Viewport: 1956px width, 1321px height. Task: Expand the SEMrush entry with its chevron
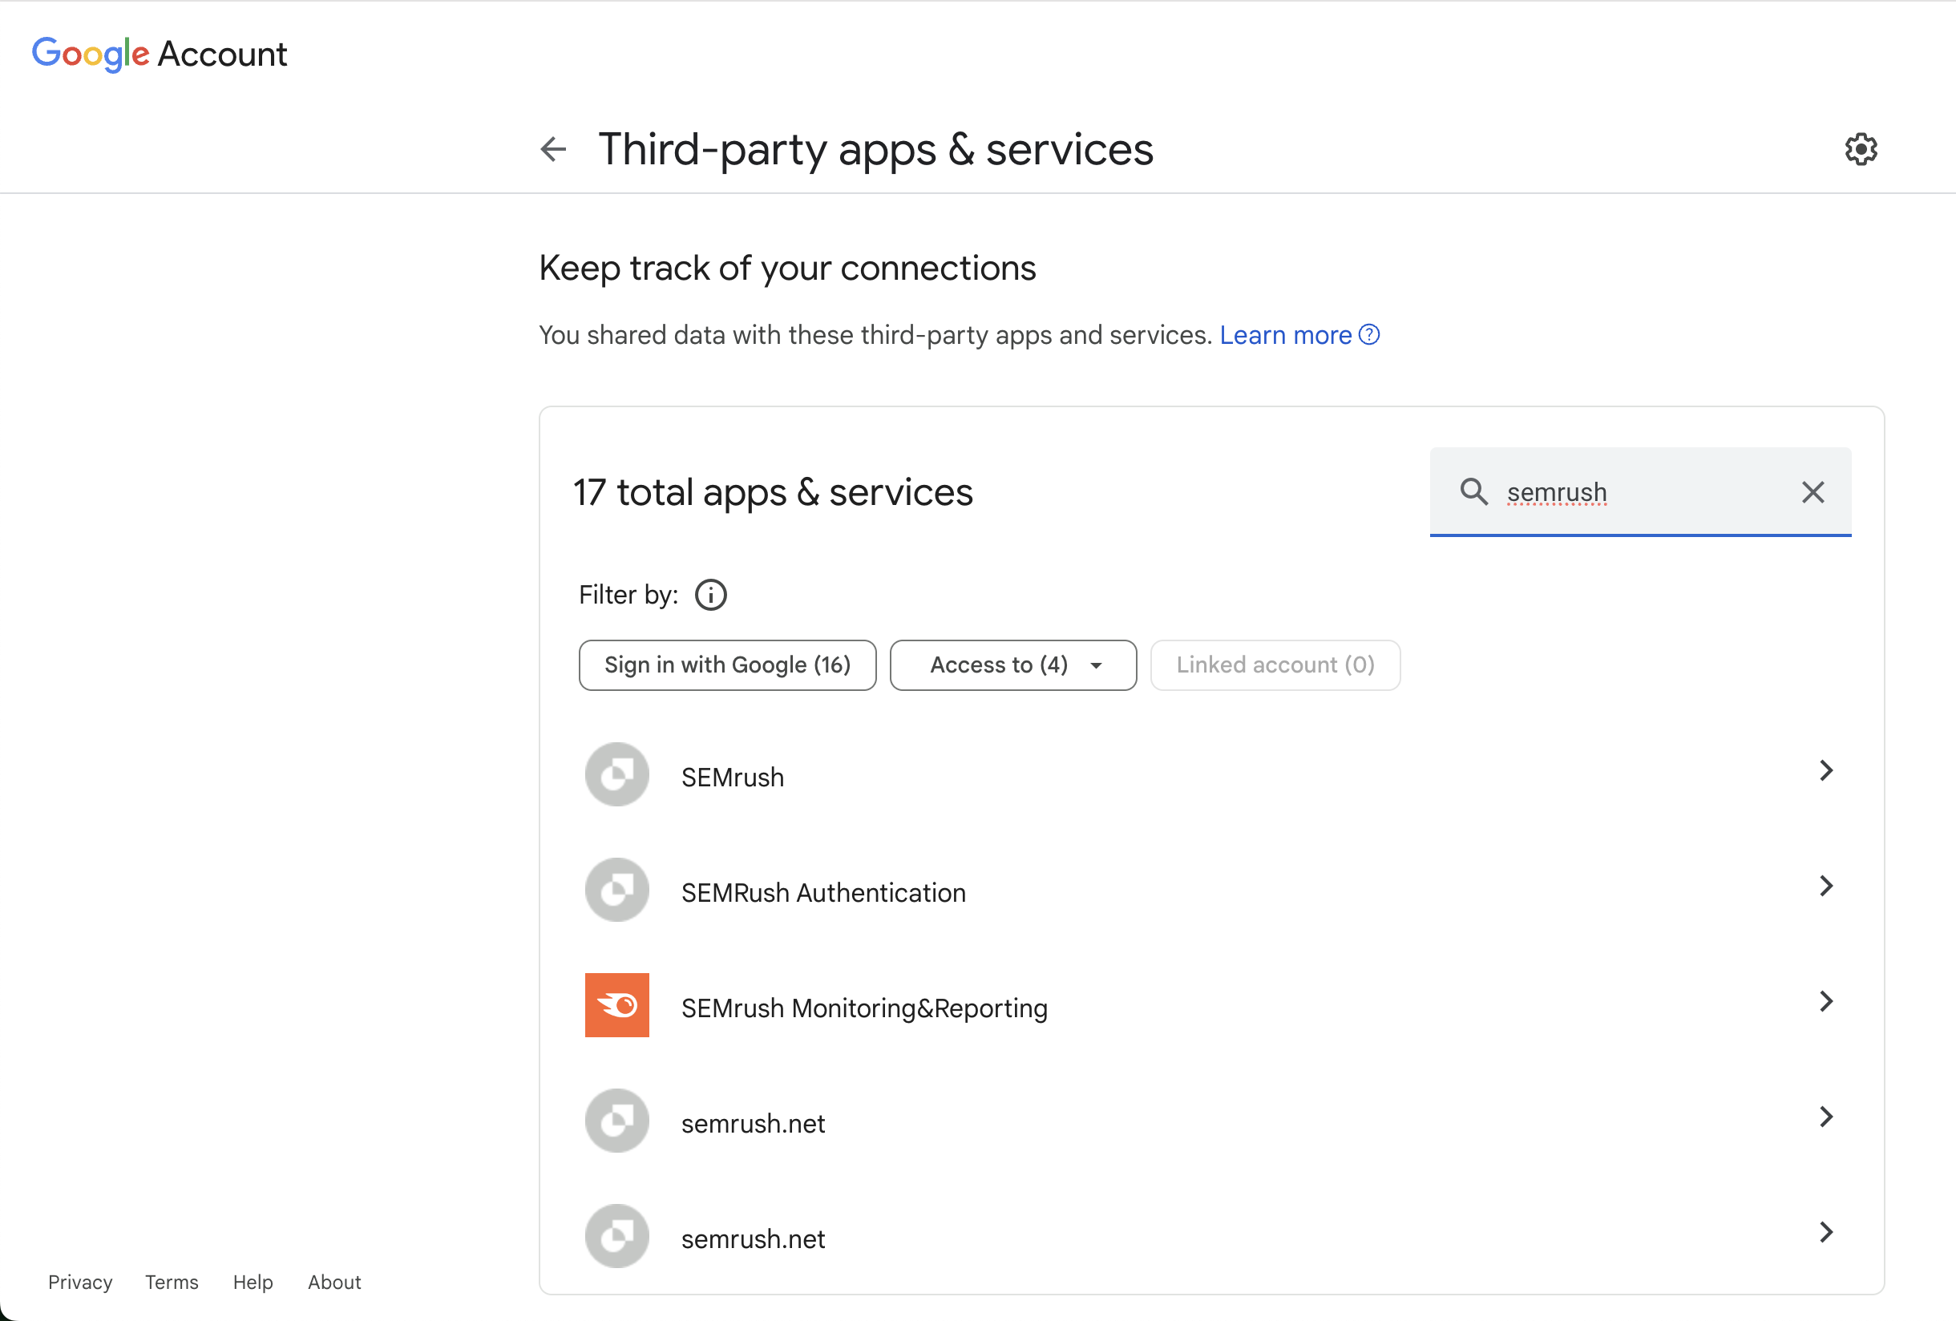coord(1825,770)
